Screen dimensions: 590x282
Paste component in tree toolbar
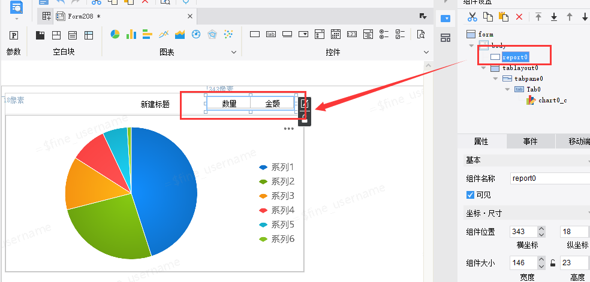504,17
